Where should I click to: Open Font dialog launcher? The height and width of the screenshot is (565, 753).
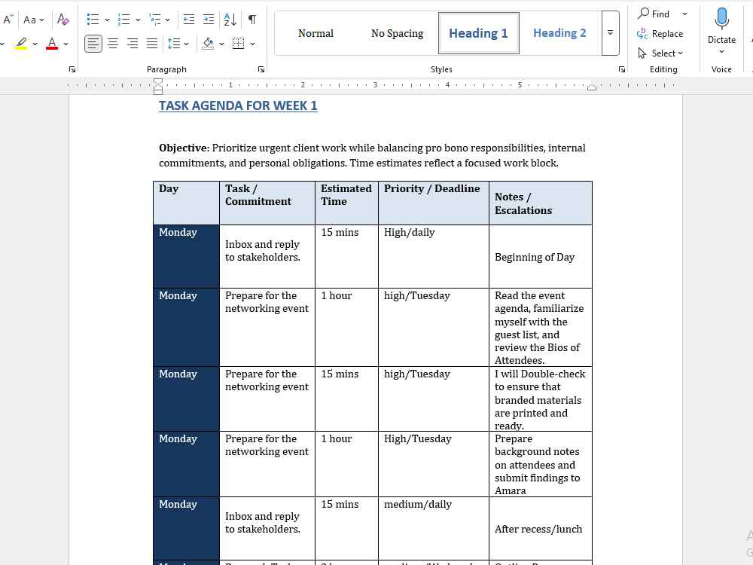(x=72, y=69)
